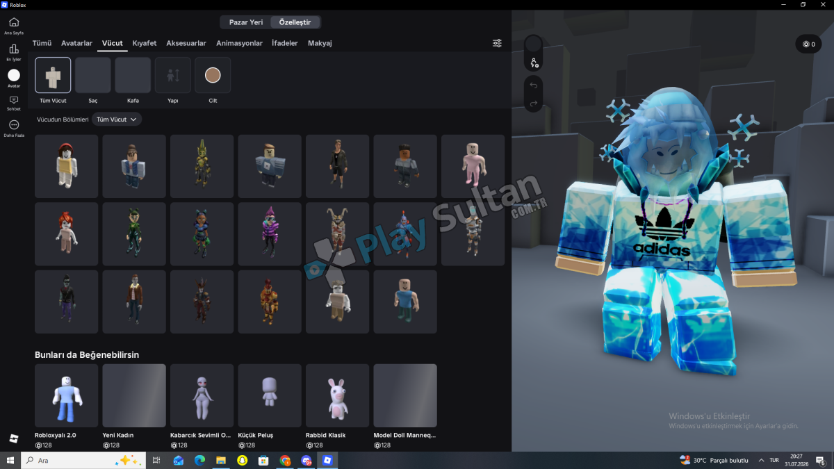Select the Avatar sidebar icon
The width and height of the screenshot is (834, 469).
[x=13, y=78]
